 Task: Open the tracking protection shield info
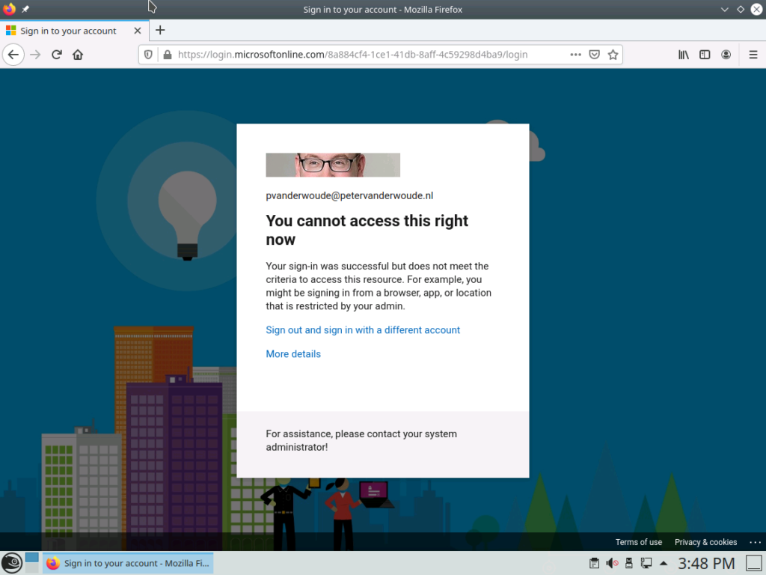tap(148, 55)
